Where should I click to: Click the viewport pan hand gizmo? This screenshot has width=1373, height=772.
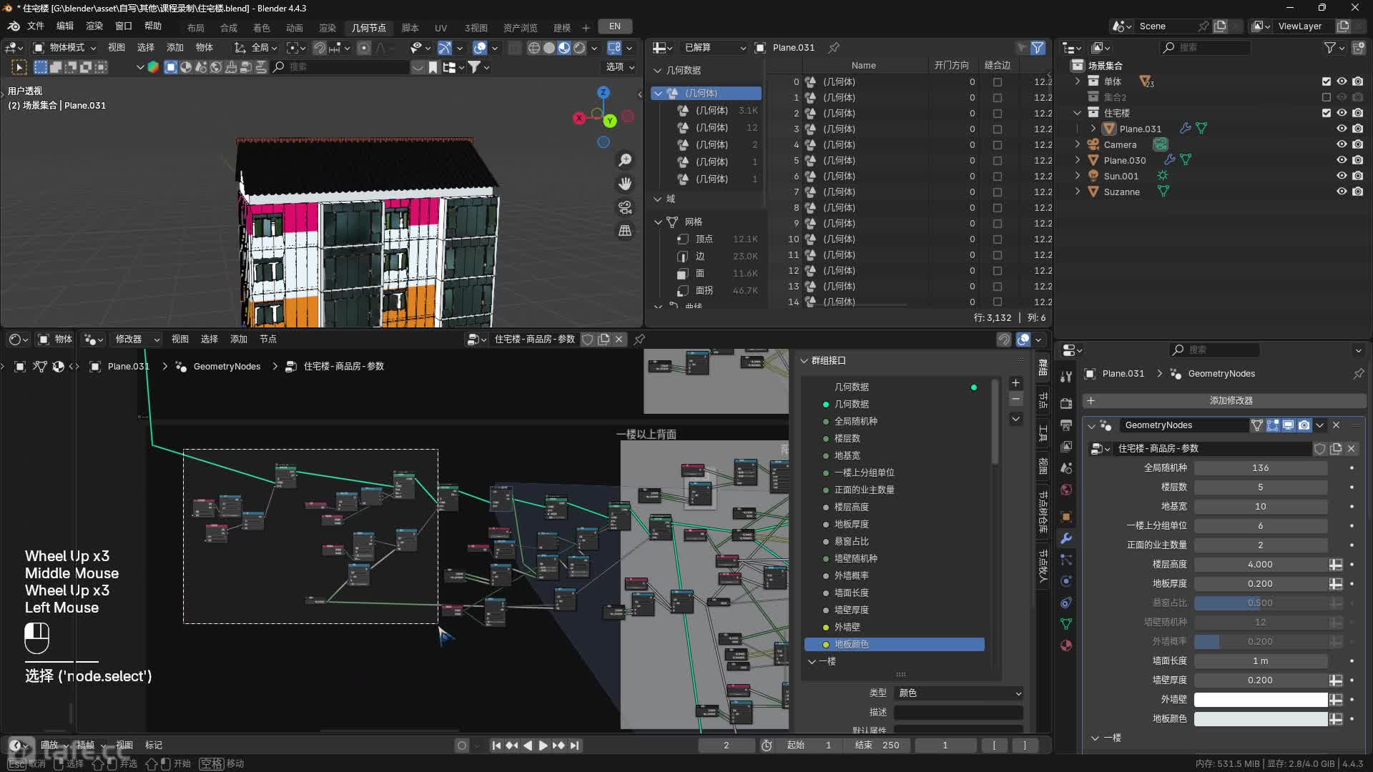click(625, 184)
